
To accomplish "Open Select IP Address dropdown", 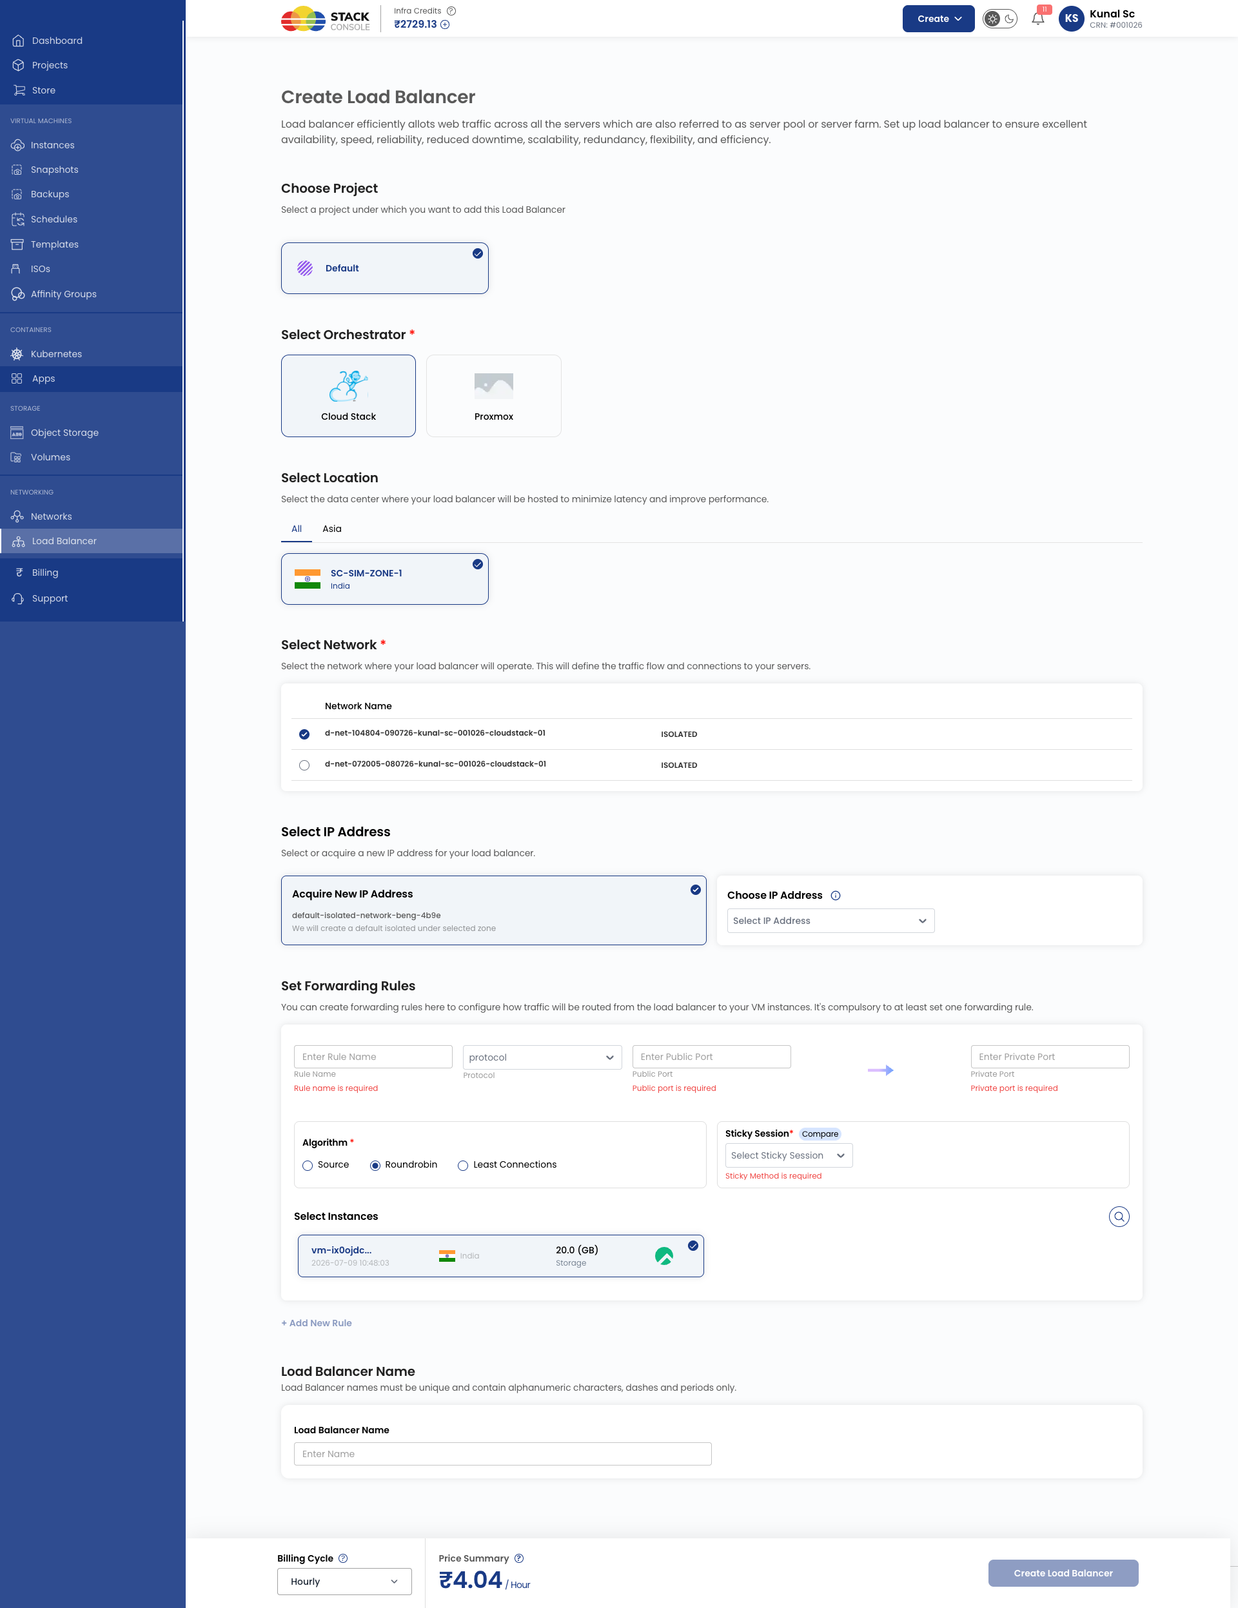I will click(x=830, y=921).
